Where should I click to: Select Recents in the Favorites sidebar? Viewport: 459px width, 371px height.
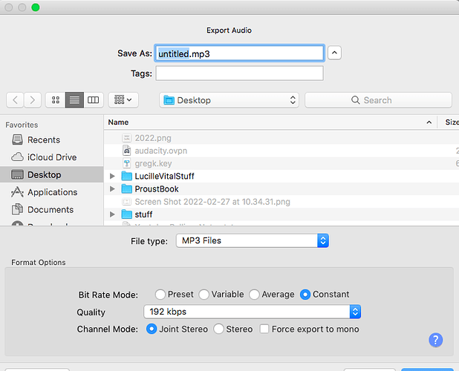(x=43, y=139)
